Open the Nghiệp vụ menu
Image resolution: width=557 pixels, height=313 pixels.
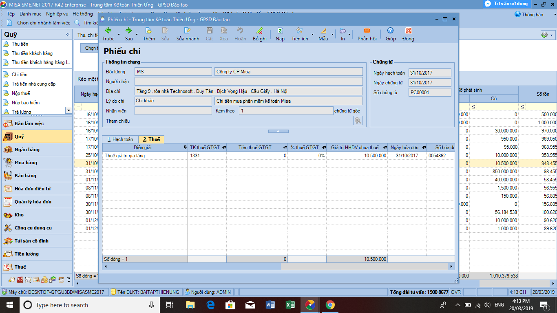point(57,14)
